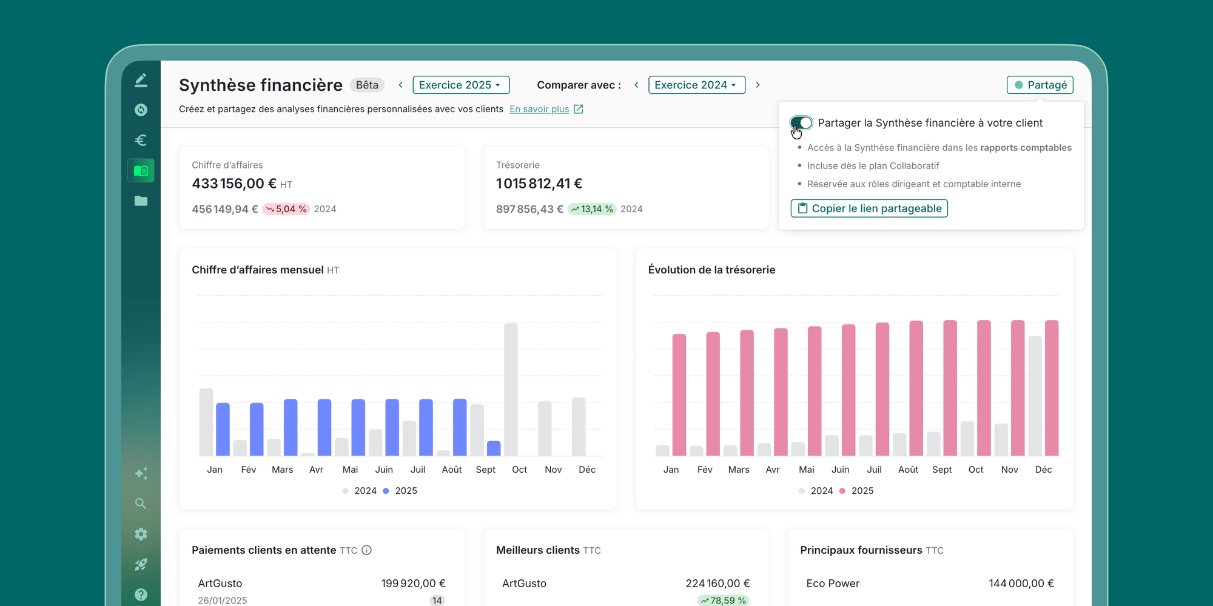1213x606 pixels.
Task: Open the 'En savoir plus' link
Action: coord(539,109)
